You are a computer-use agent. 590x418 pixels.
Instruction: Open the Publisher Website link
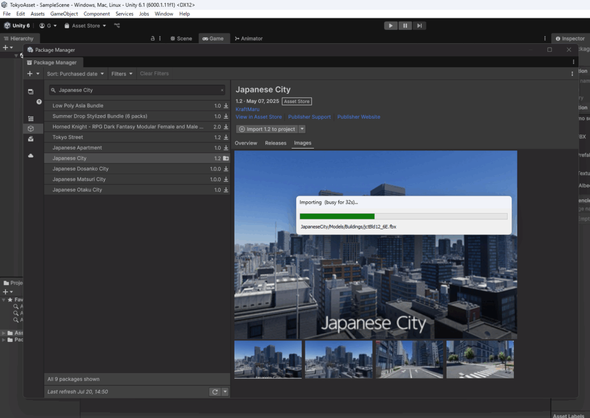tap(358, 117)
